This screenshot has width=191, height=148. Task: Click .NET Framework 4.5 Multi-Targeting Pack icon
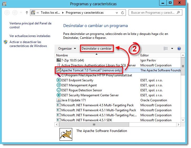coord(59,105)
